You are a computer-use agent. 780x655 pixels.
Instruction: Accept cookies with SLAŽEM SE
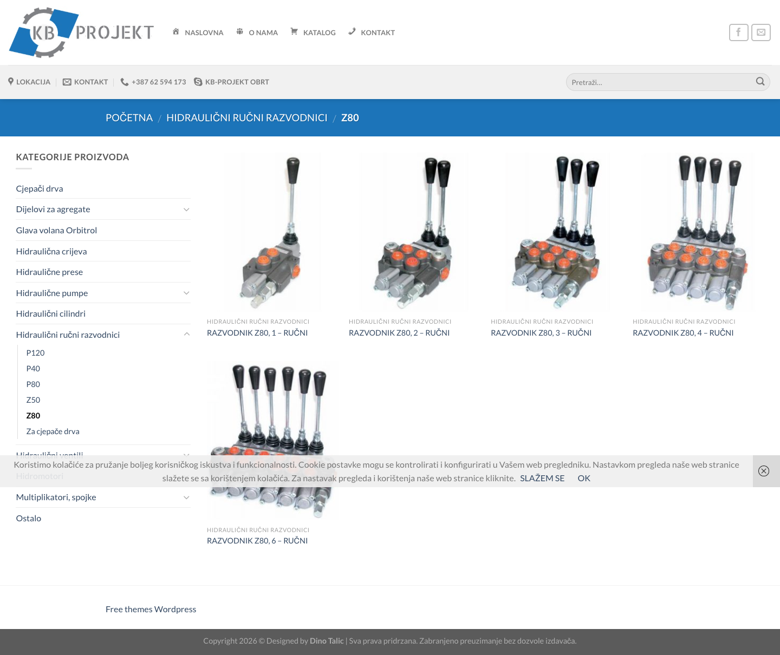pos(542,478)
